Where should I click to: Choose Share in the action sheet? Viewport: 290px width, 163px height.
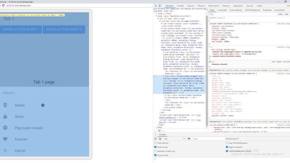point(44,117)
